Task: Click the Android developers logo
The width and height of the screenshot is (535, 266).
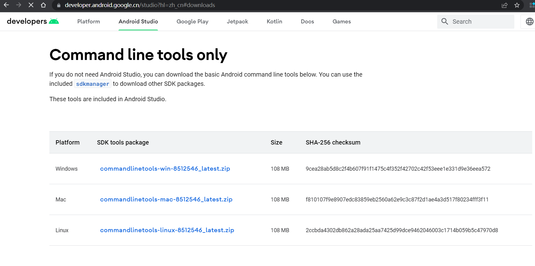Action: pyautogui.click(x=33, y=21)
